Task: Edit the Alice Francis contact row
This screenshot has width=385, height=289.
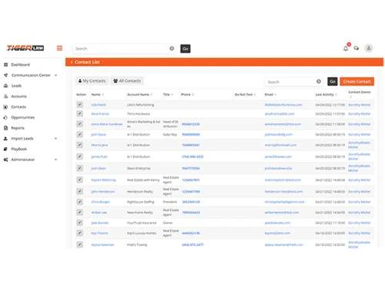Action: click(79, 113)
